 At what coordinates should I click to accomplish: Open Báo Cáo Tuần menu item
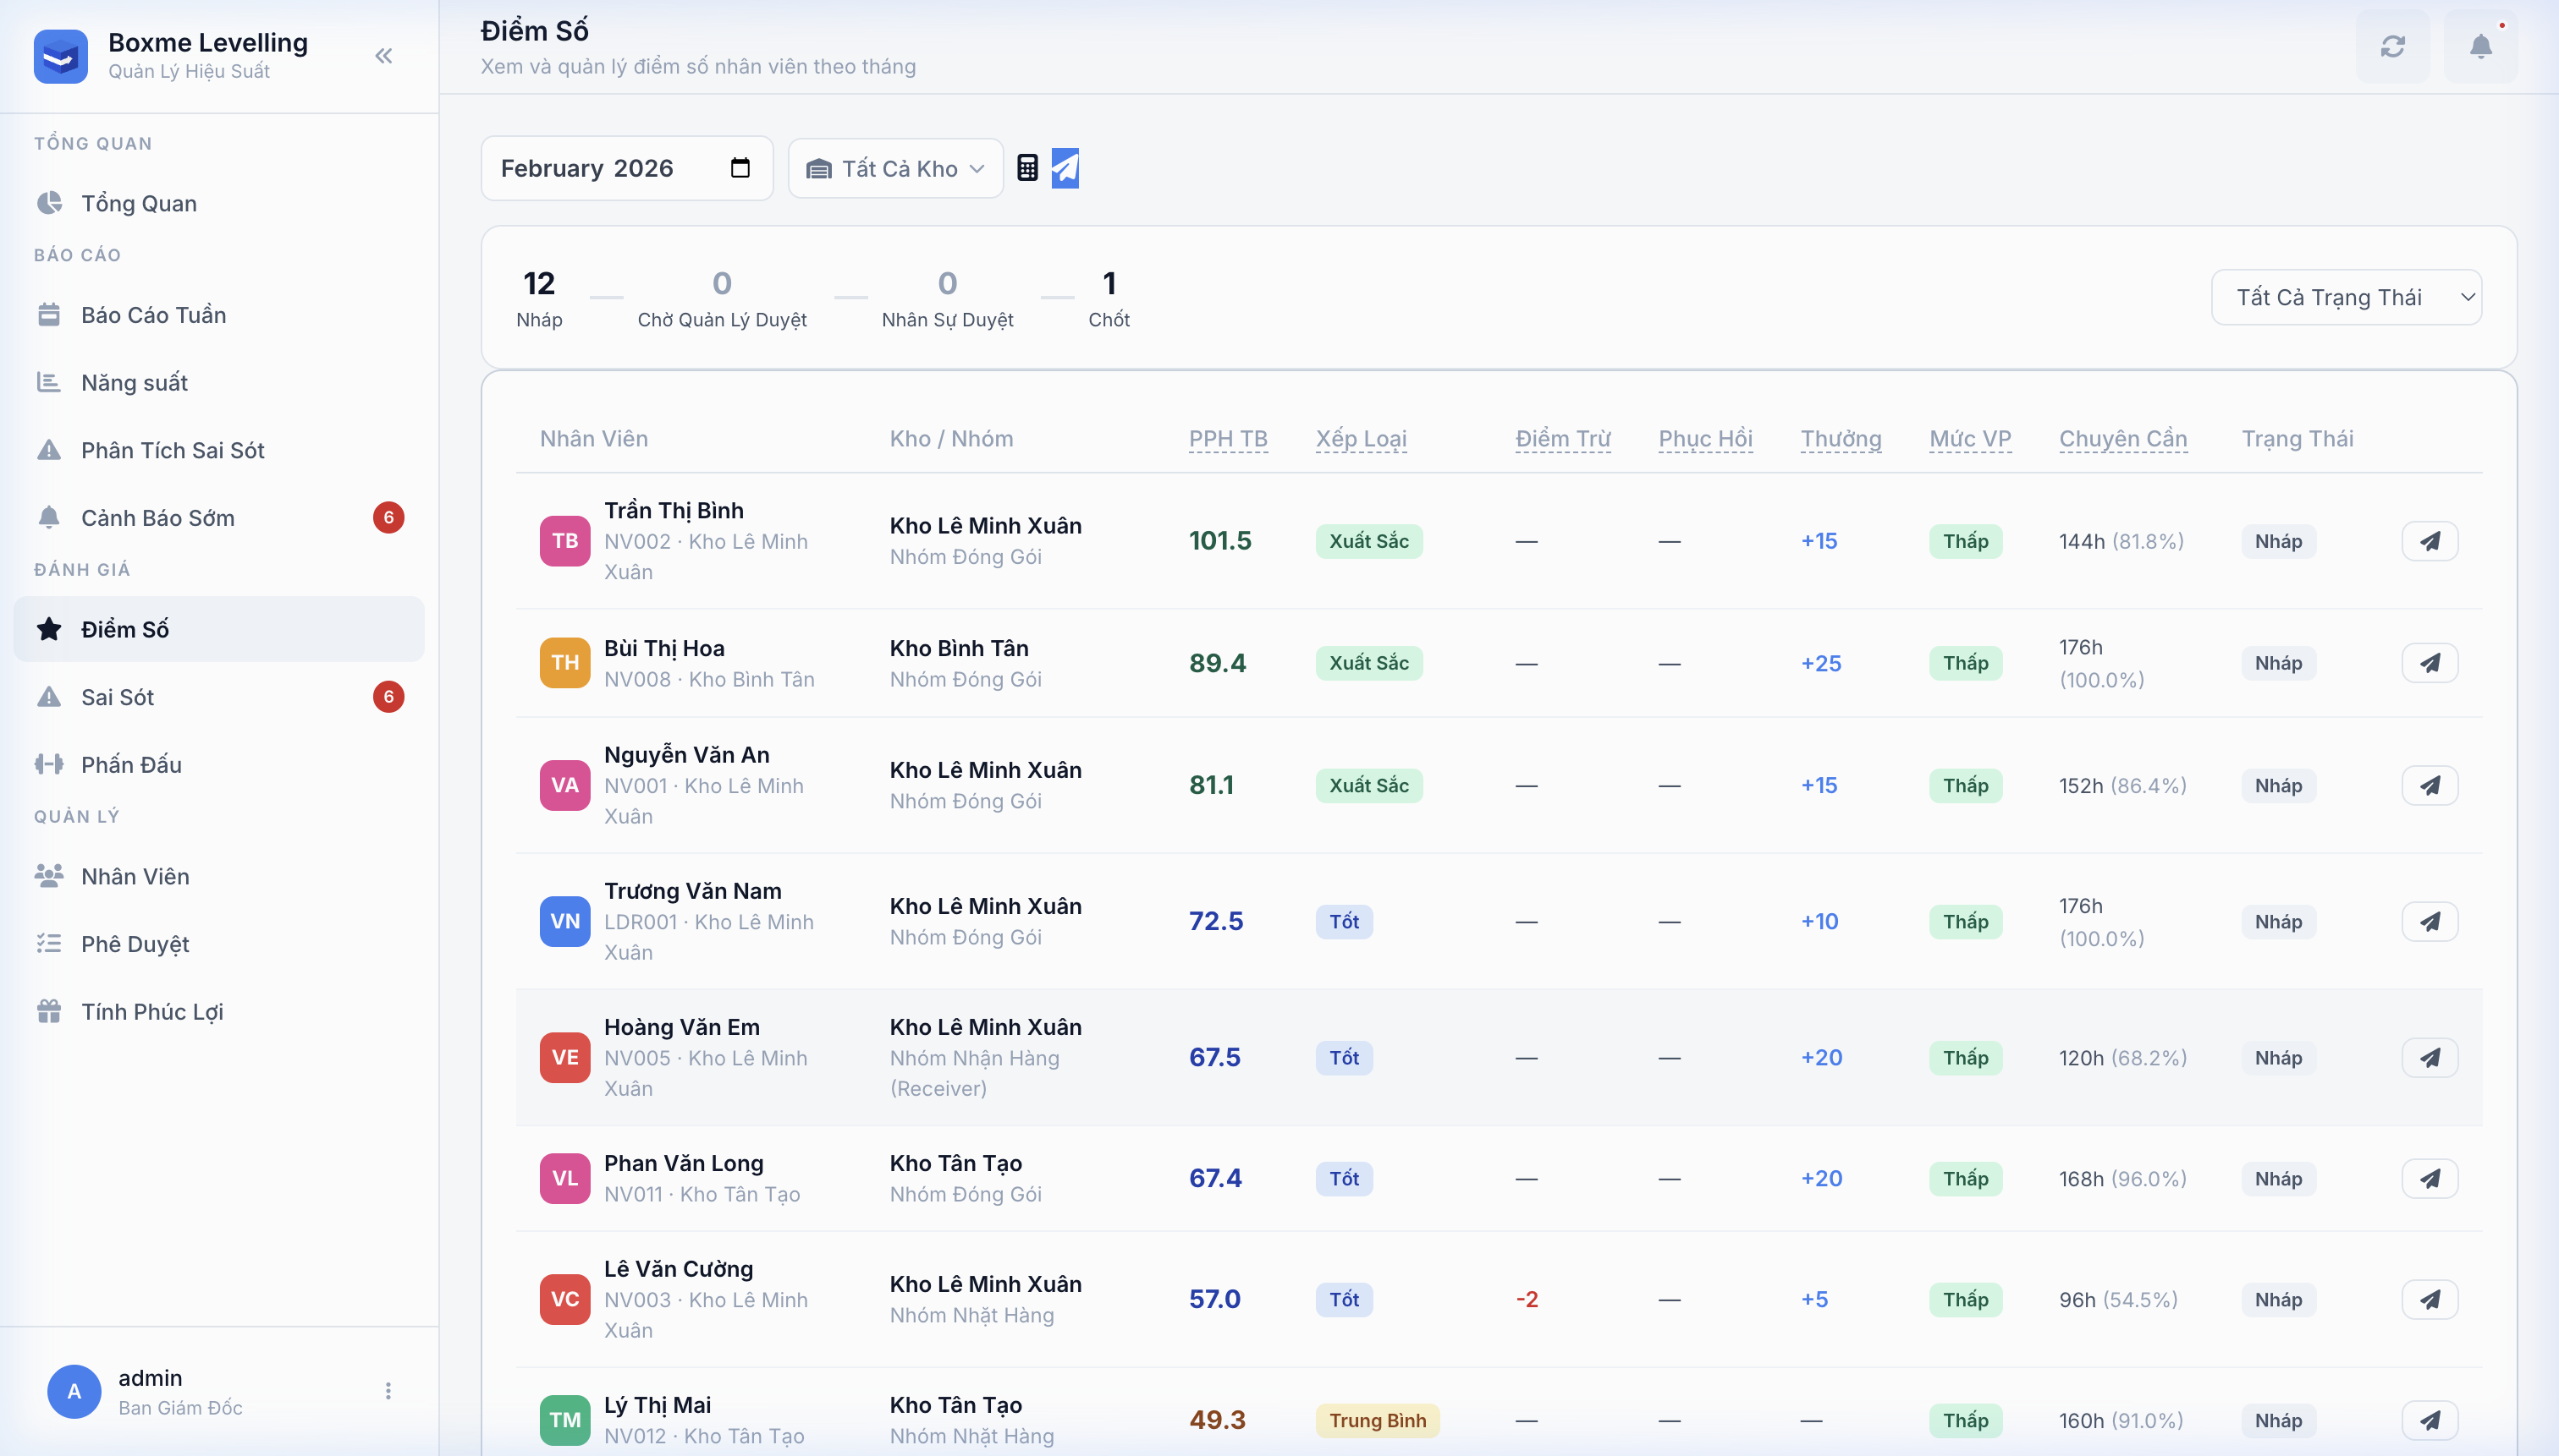tap(153, 315)
